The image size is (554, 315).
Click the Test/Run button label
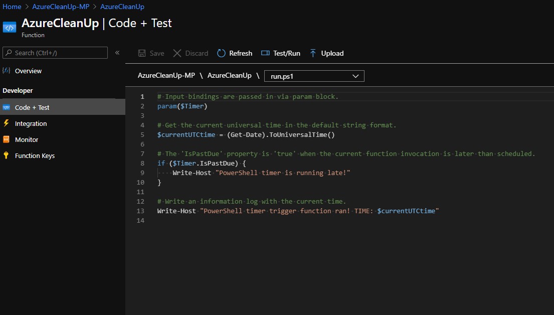pyautogui.click(x=287, y=53)
